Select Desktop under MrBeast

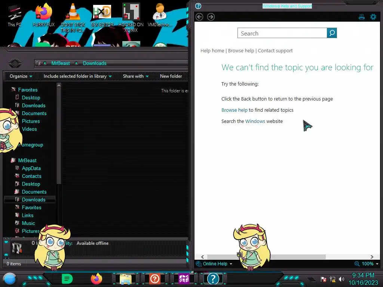tap(31, 184)
